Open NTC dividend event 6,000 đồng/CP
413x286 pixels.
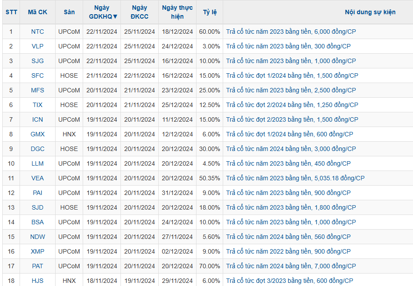291,32
